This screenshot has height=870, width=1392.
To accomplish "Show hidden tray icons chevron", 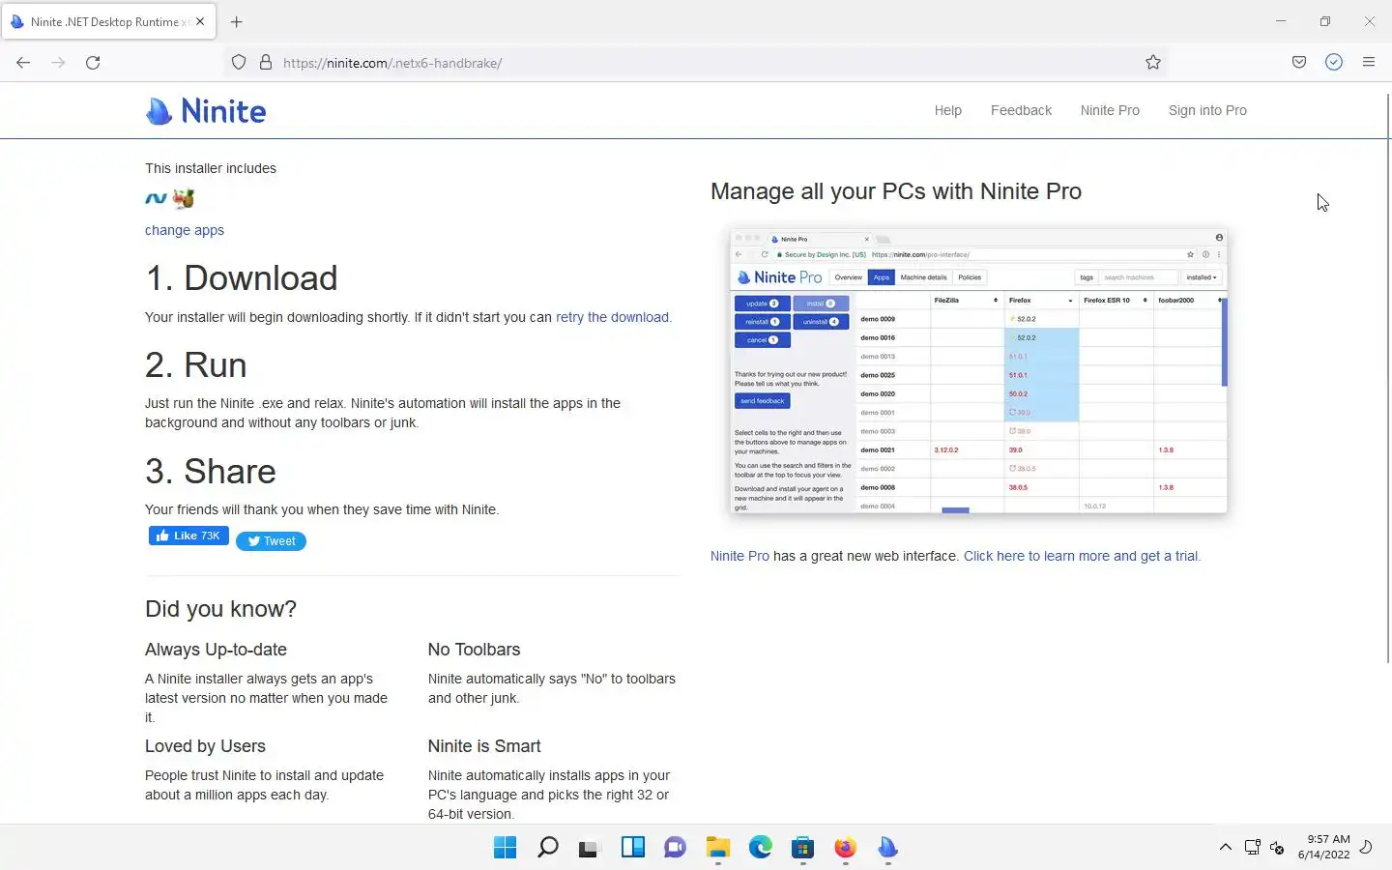I will tap(1225, 848).
